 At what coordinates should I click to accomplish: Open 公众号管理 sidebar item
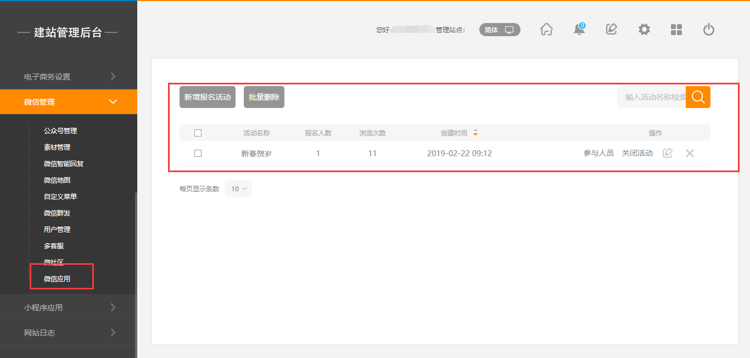(x=60, y=131)
